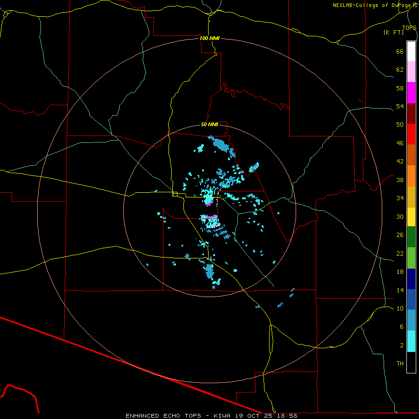Select the light pink legend swatch
419x419 pixels.
click(x=411, y=72)
